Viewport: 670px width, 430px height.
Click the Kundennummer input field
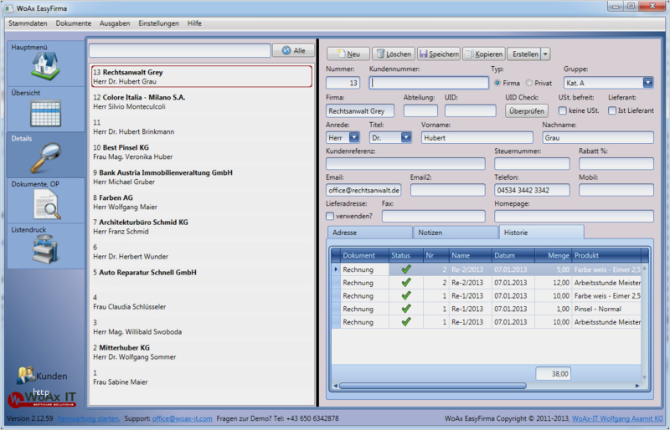[429, 83]
